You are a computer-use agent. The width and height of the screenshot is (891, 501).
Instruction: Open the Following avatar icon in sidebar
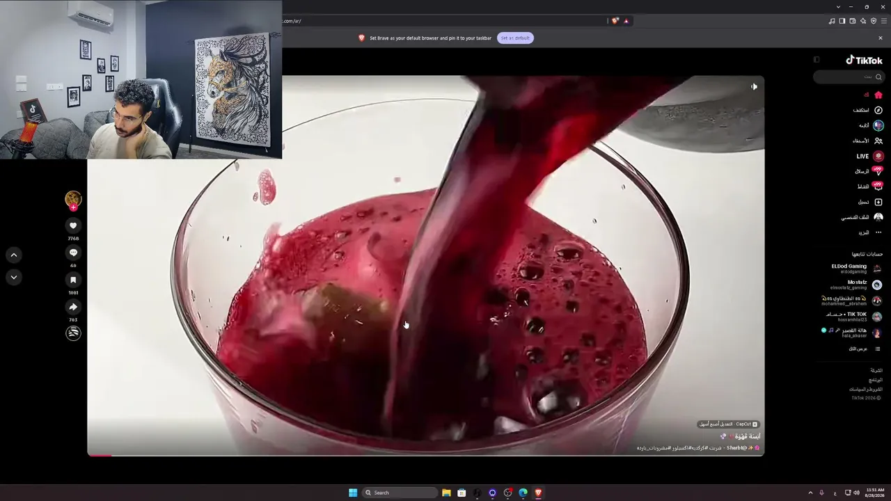[x=878, y=125]
